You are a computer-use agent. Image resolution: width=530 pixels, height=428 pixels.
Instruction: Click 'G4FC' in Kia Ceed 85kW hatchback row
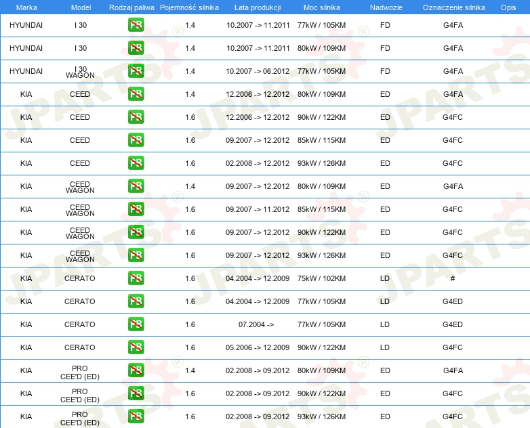453,140
